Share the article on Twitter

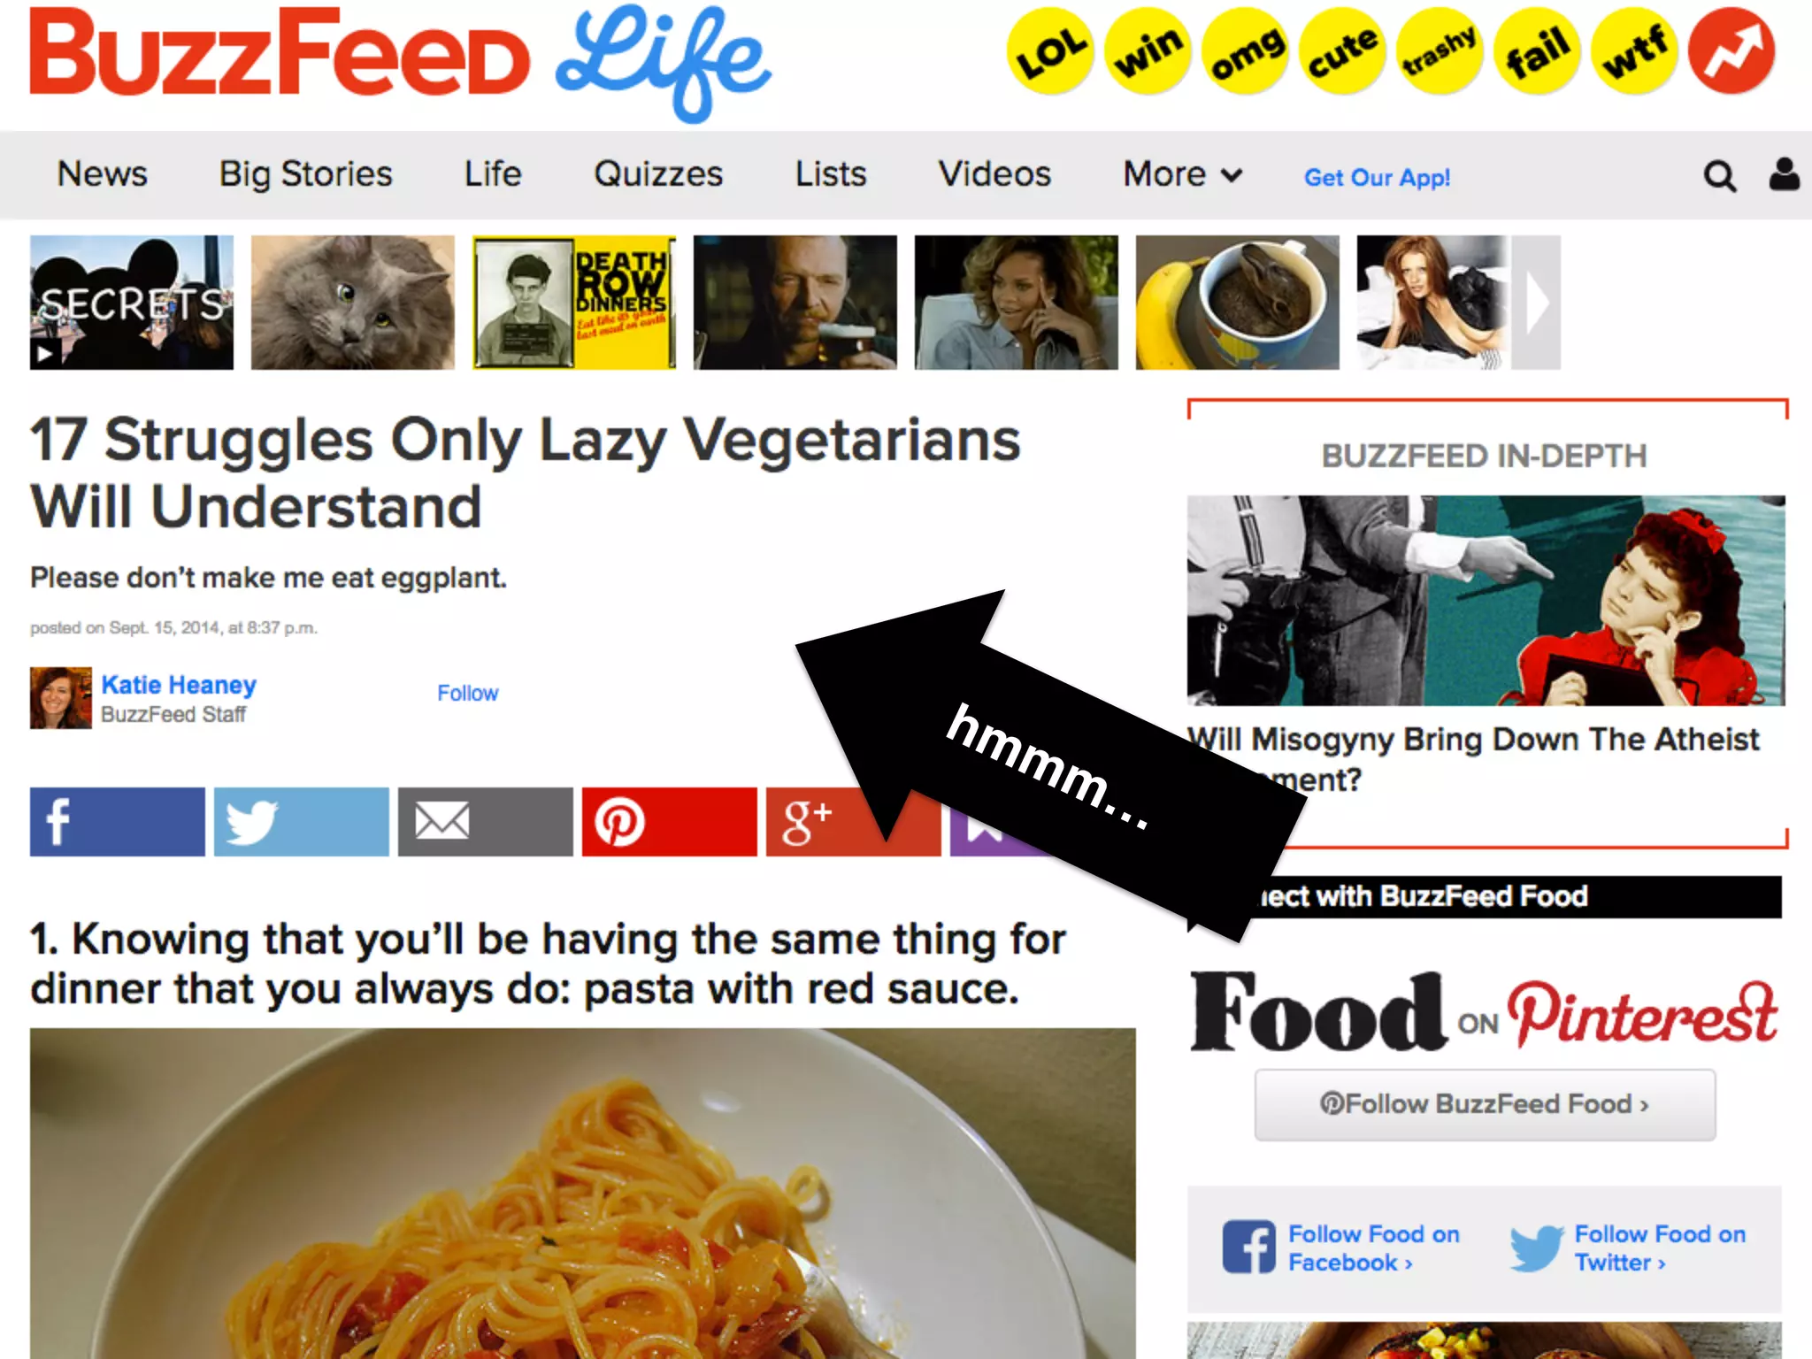(301, 822)
